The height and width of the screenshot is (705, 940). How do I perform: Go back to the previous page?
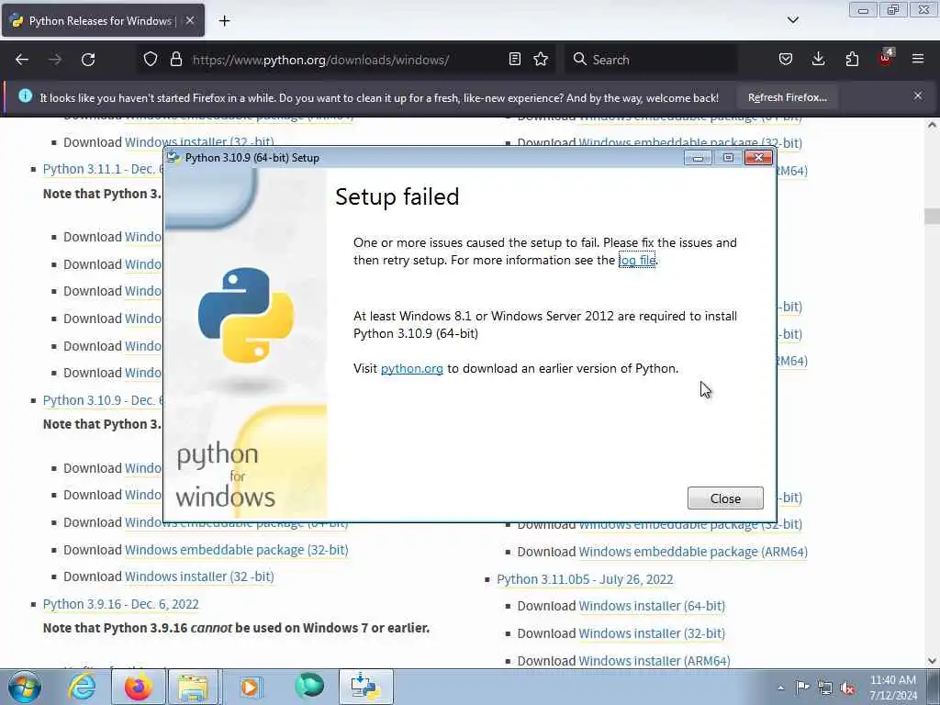tap(22, 60)
